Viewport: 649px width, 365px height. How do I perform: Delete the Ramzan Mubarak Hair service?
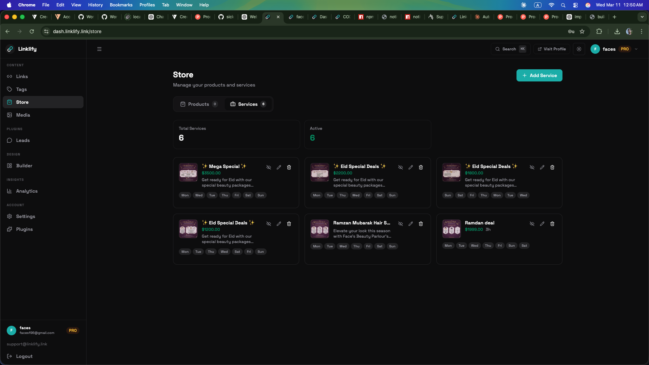[421, 224]
